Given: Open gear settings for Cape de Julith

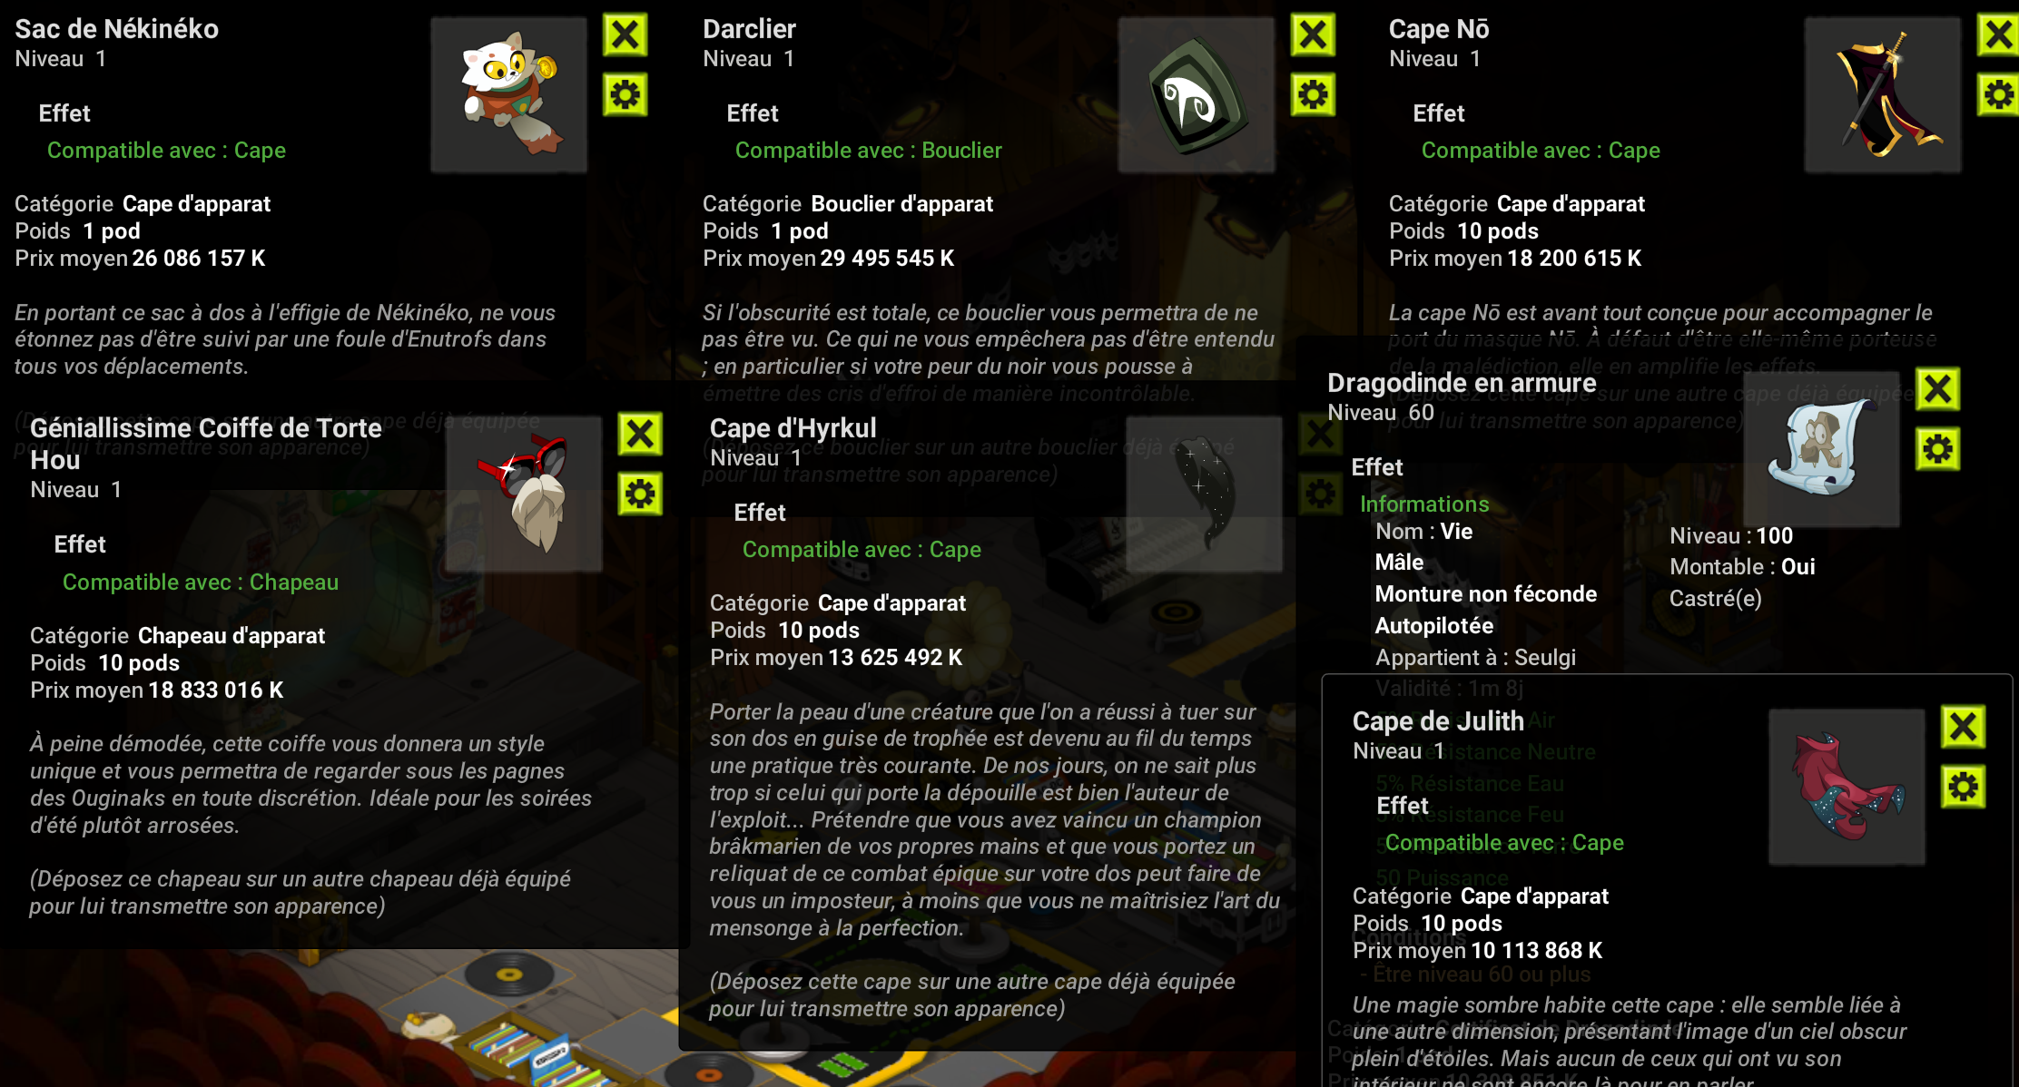Looking at the screenshot, I should click(1963, 787).
